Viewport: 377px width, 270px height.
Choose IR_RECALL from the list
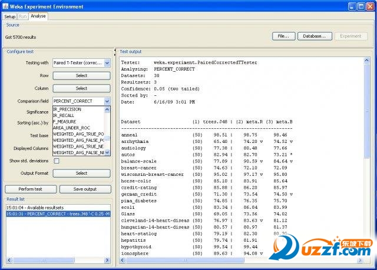coord(78,116)
